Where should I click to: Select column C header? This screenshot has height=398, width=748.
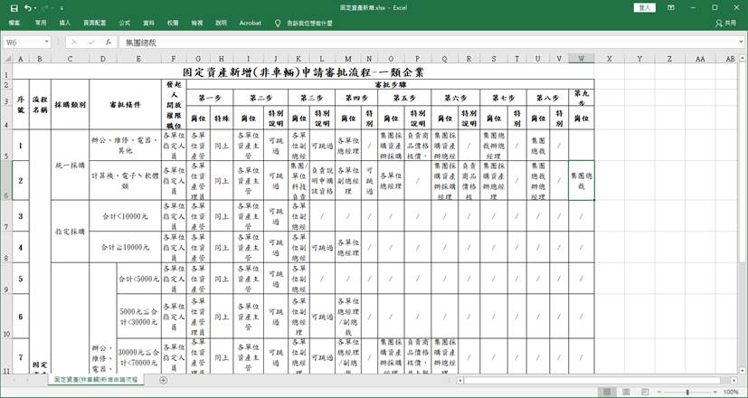point(71,59)
